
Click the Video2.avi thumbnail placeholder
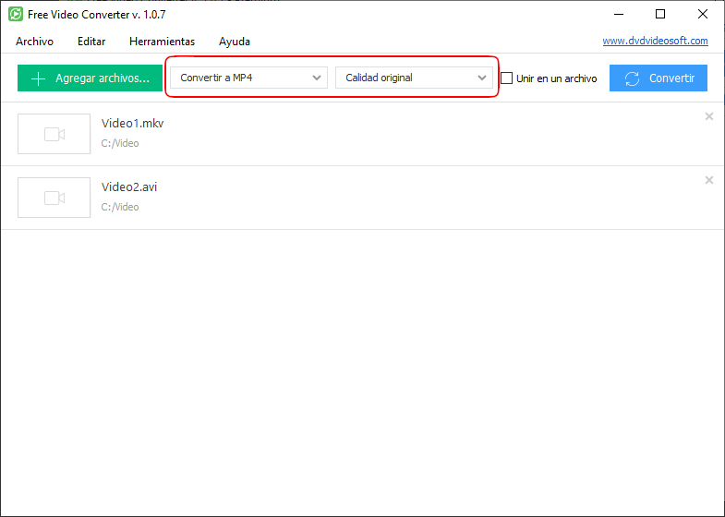point(54,198)
